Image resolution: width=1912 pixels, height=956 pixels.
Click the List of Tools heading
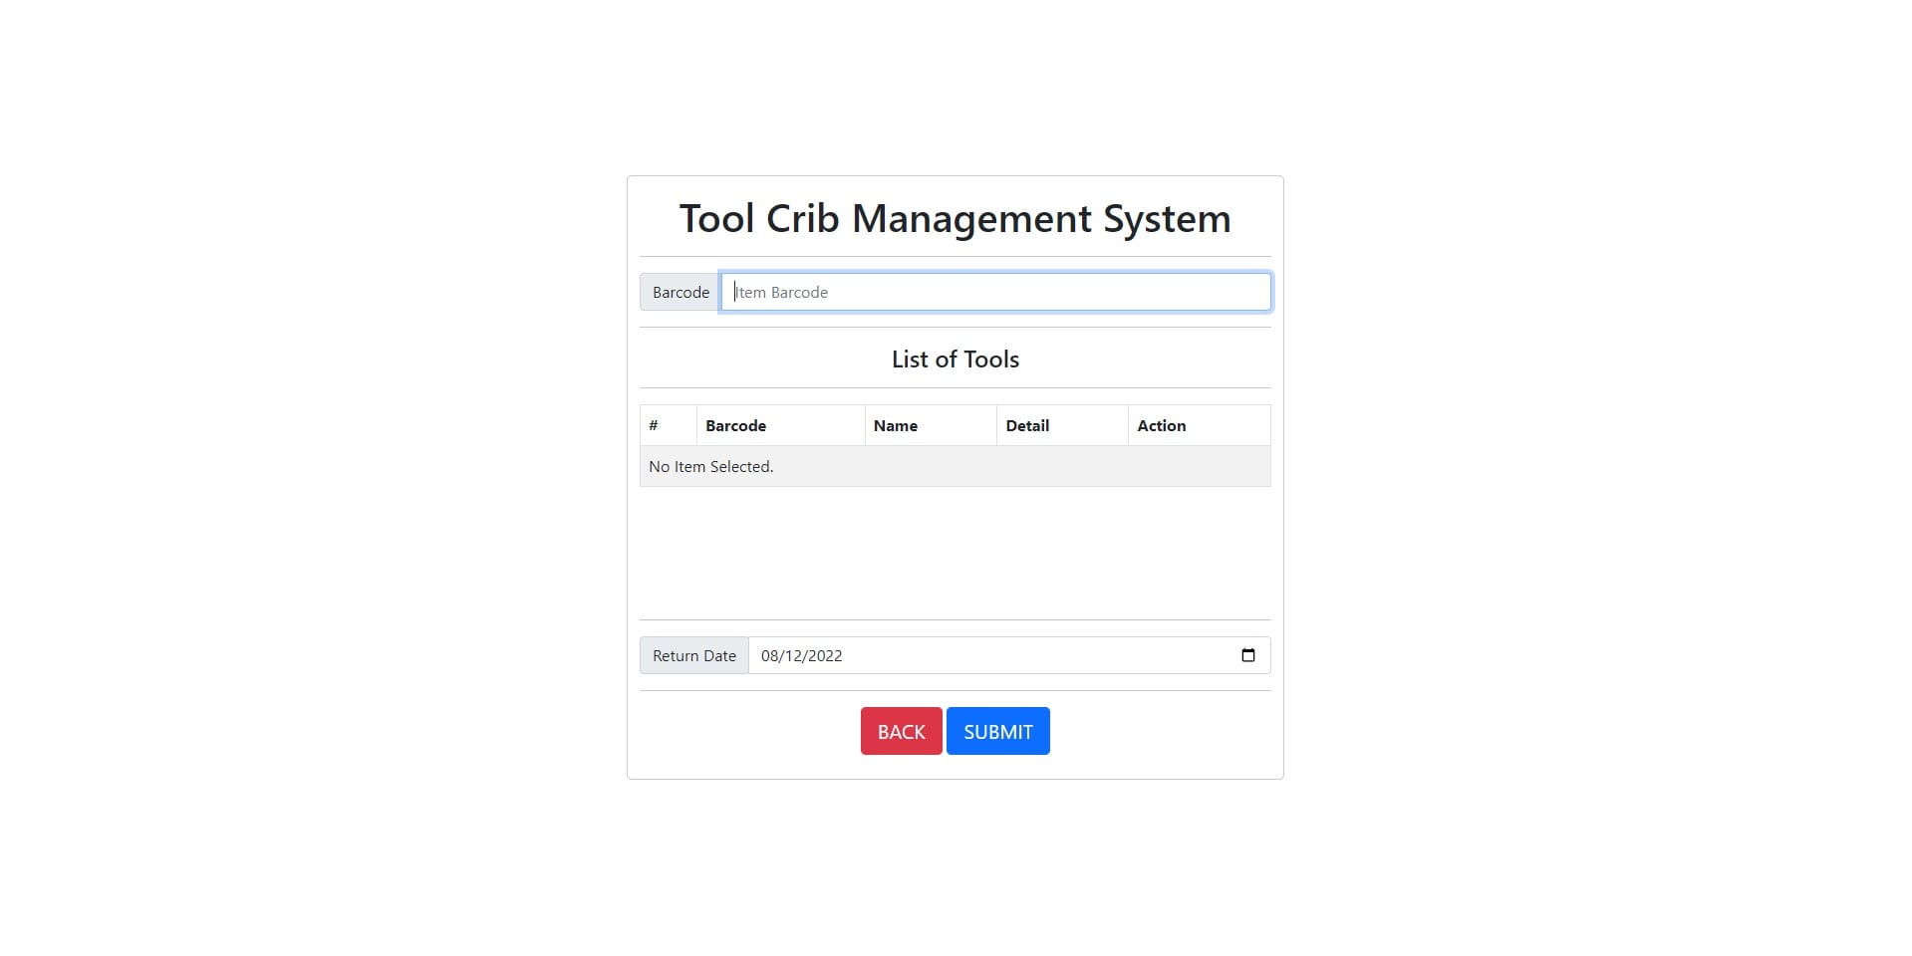955,358
